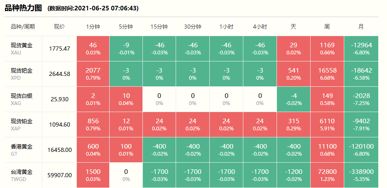Click the 现货黄金 XAU row label

22,48
